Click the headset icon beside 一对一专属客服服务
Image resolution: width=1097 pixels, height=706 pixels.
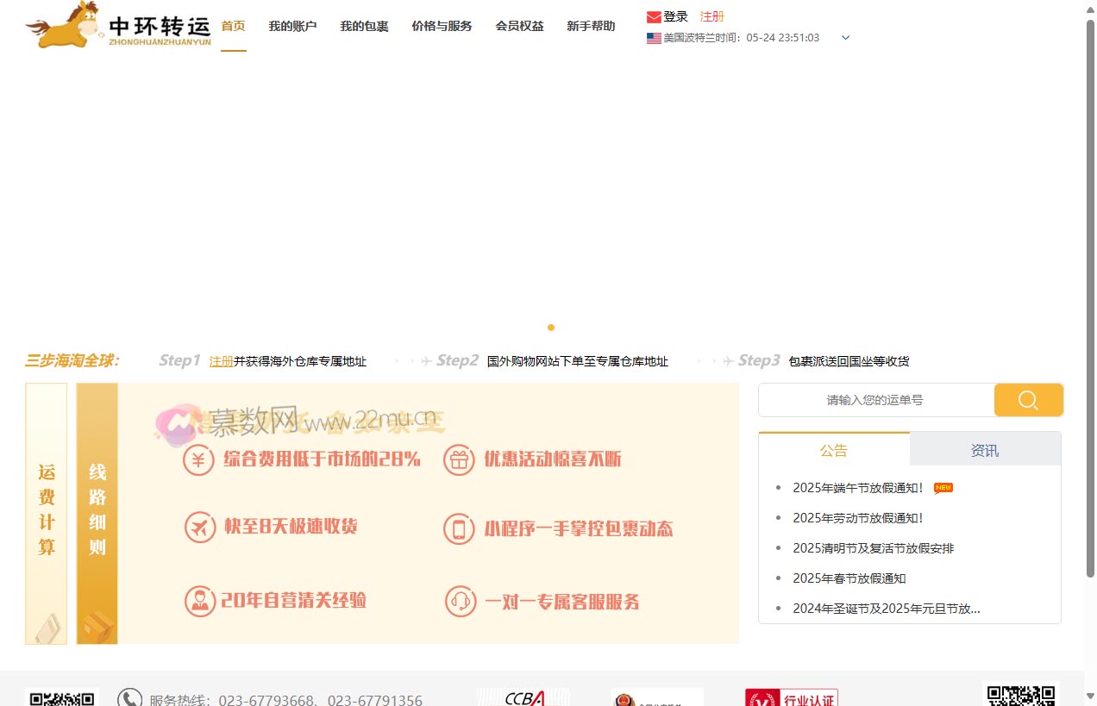(460, 602)
